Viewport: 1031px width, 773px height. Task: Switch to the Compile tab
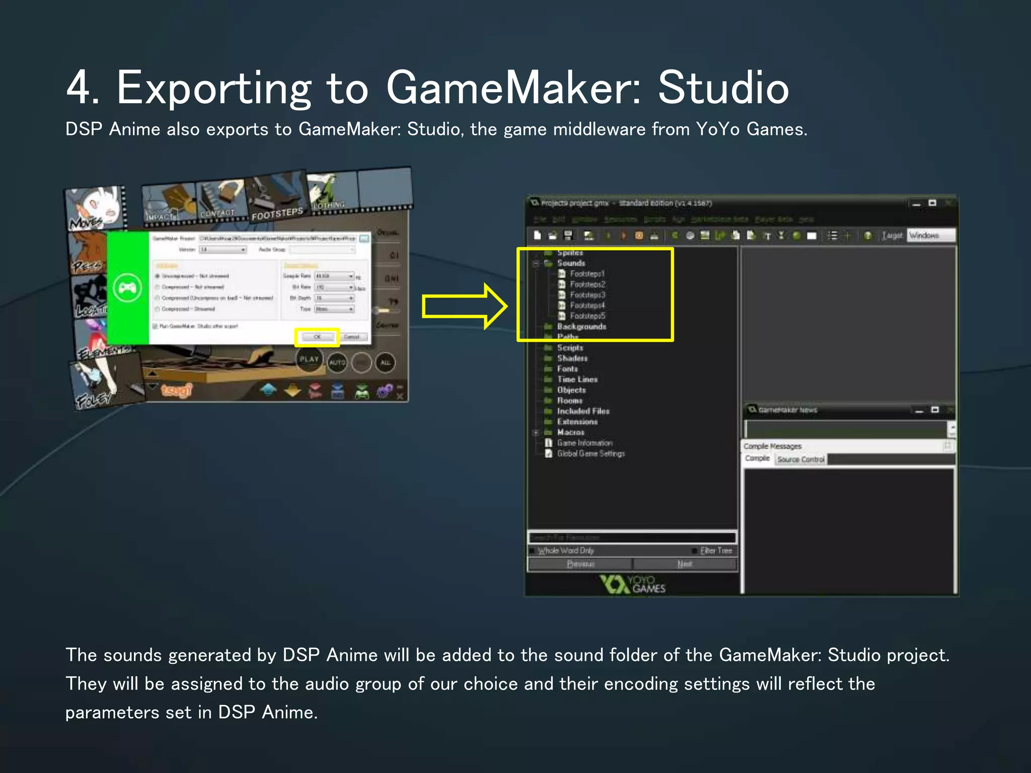point(758,458)
